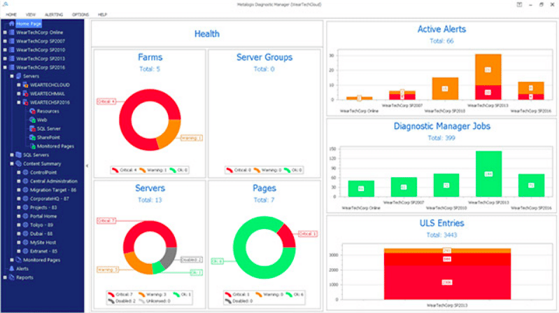This screenshot has height=313, width=559.
Task: Select Tokyo - 89 tree item
Action: click(42, 225)
